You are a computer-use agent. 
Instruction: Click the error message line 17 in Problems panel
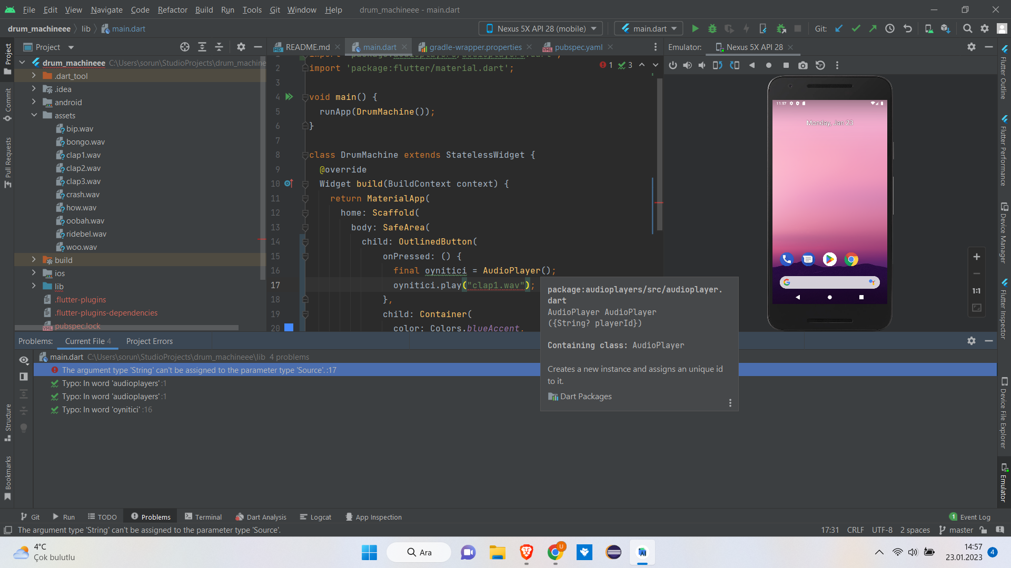point(199,370)
